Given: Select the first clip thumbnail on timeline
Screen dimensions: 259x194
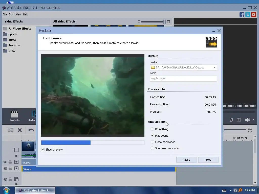Looking at the screenshot, I should [x=28, y=147].
